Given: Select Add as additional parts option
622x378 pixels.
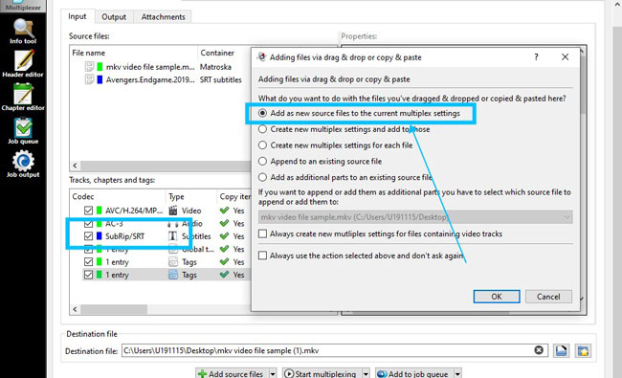Looking at the screenshot, I should pyautogui.click(x=262, y=177).
